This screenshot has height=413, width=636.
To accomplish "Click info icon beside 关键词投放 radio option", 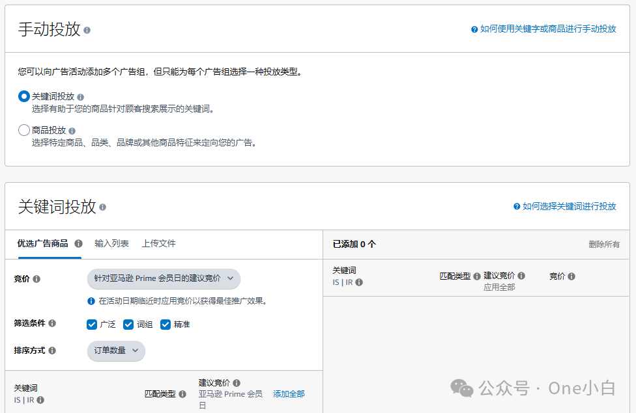I will [x=81, y=97].
